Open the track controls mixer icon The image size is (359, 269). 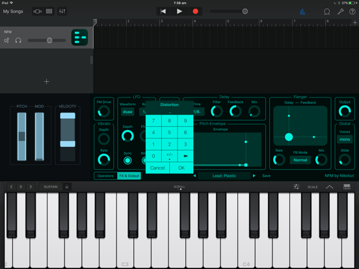(x=62, y=11)
